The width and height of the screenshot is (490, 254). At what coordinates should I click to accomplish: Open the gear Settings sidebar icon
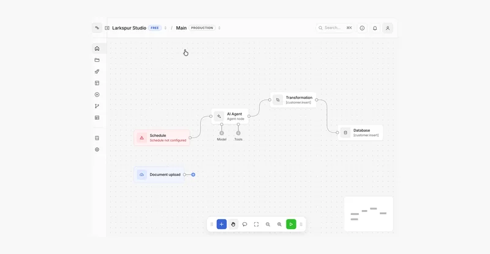click(97, 150)
